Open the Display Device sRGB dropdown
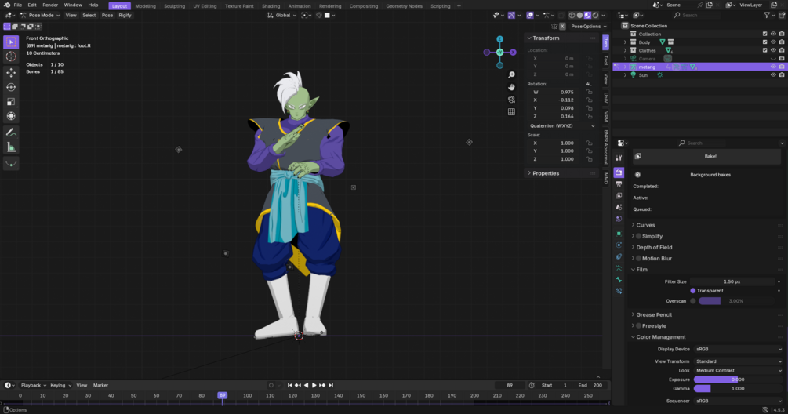 (739, 349)
